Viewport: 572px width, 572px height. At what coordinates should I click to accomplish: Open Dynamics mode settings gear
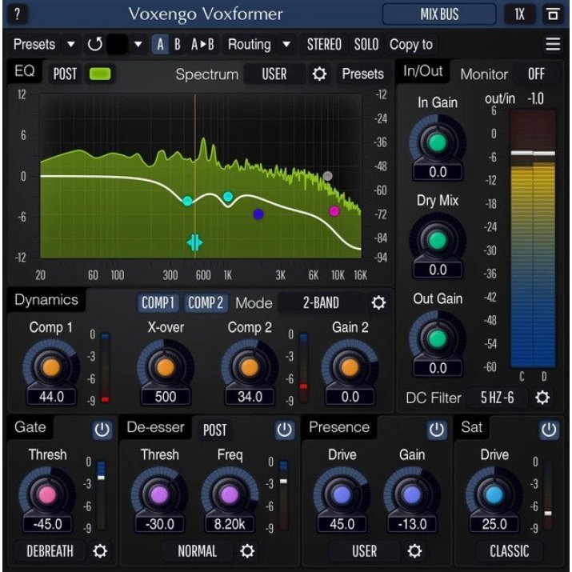pyautogui.click(x=378, y=302)
